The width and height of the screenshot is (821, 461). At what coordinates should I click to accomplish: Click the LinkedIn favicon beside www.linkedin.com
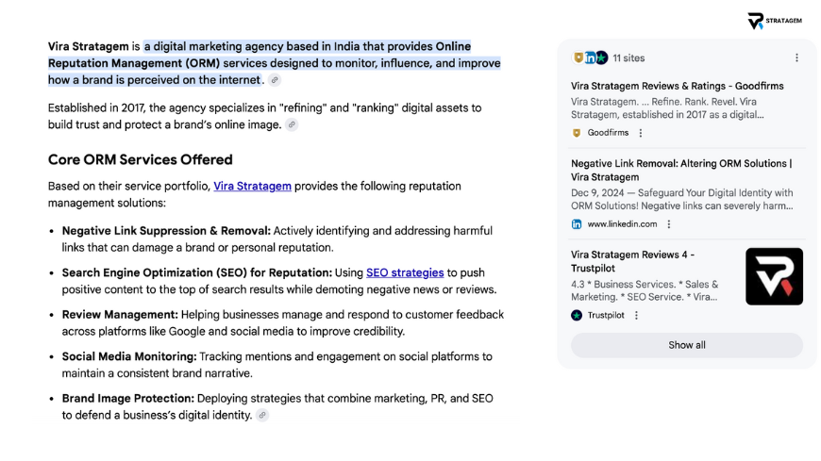coord(577,224)
